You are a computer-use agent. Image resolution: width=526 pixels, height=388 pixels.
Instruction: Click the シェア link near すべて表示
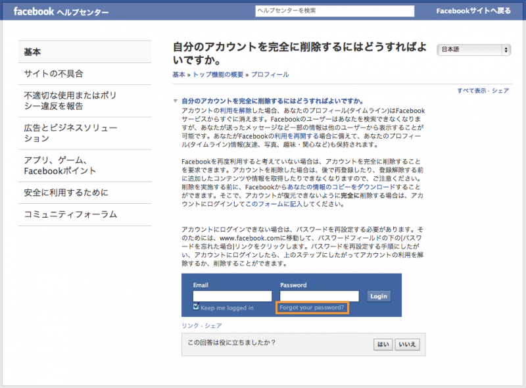(x=500, y=91)
